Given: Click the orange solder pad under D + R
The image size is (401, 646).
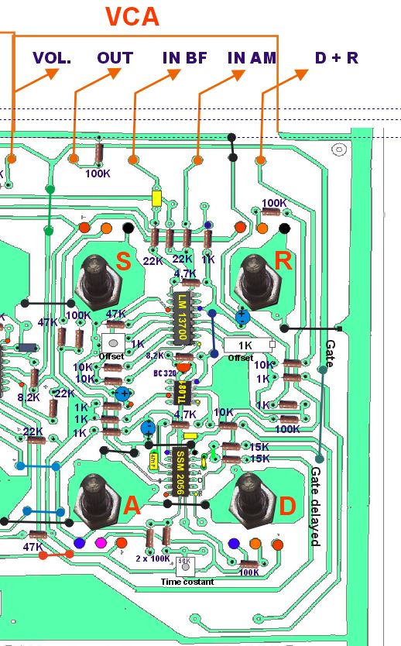Looking at the screenshot, I should point(261,160).
